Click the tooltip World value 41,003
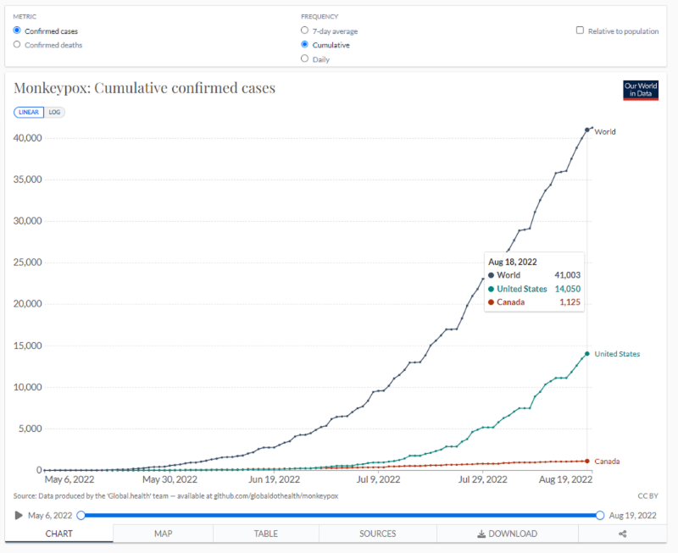The image size is (678, 553). click(567, 275)
